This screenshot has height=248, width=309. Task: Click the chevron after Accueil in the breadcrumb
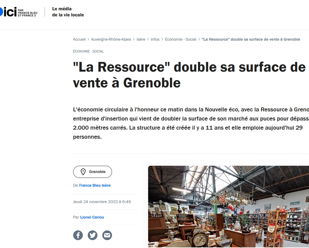(88, 39)
